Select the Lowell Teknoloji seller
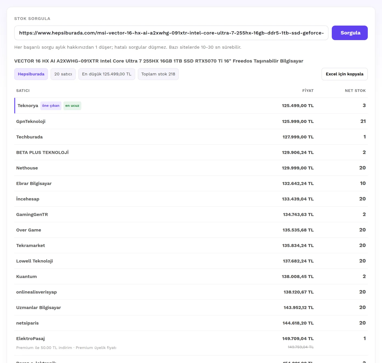This screenshot has height=363, width=382. [34, 261]
